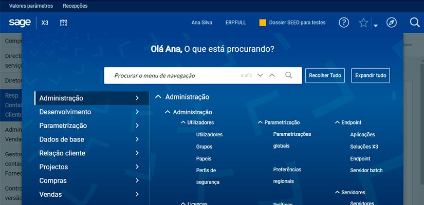Open Servidor batch

[x=366, y=170]
